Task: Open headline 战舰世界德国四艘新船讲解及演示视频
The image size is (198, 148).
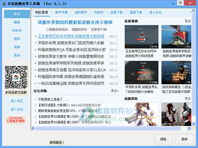Action: coord(75,22)
